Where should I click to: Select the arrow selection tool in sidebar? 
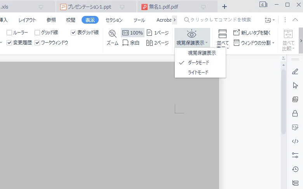tap(295, 85)
